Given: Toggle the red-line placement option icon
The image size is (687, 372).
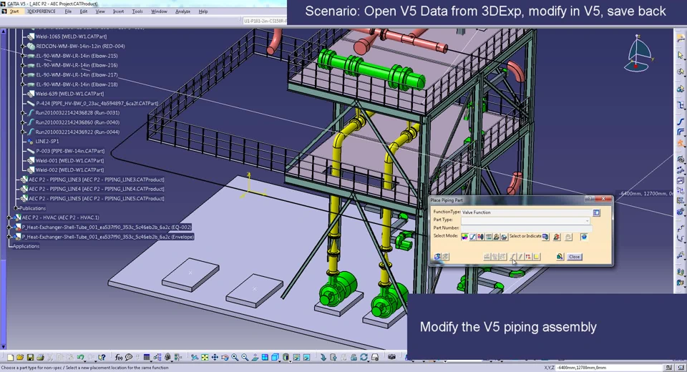Looking at the screenshot, I should tap(528, 257).
